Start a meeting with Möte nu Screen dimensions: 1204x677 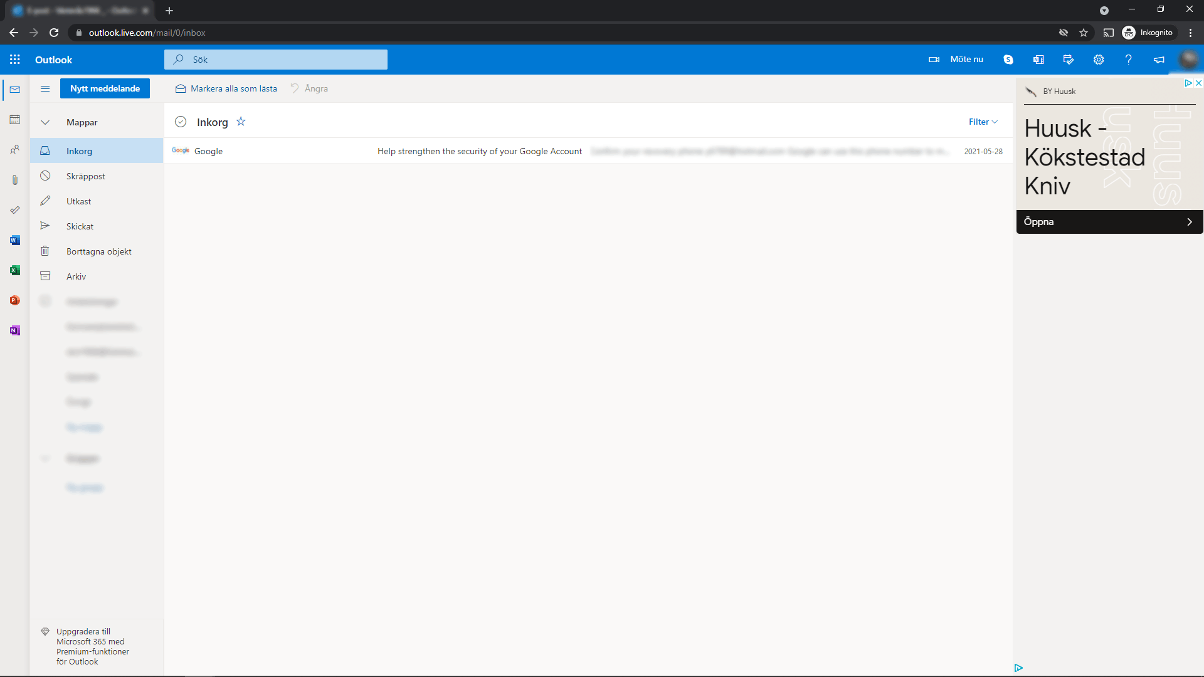pyautogui.click(x=956, y=60)
